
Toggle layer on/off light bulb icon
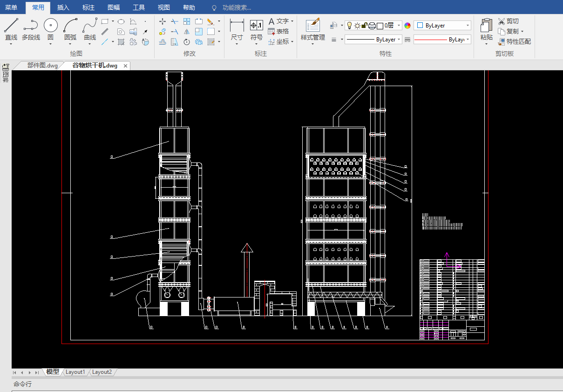point(349,26)
